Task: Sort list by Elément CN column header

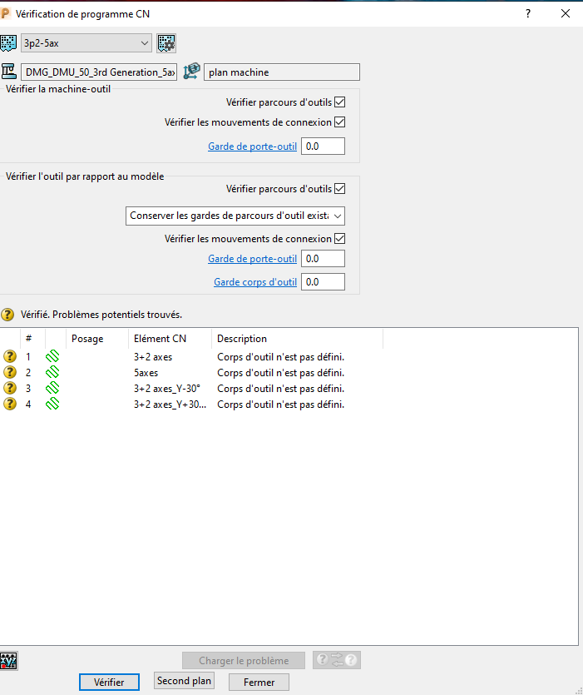Action: coord(160,339)
